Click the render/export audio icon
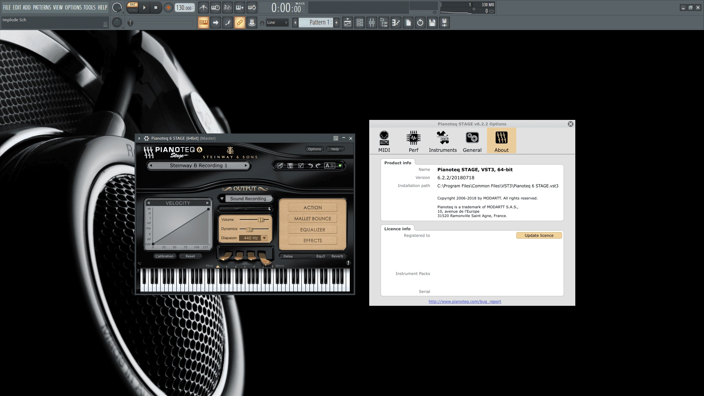 (x=444, y=23)
